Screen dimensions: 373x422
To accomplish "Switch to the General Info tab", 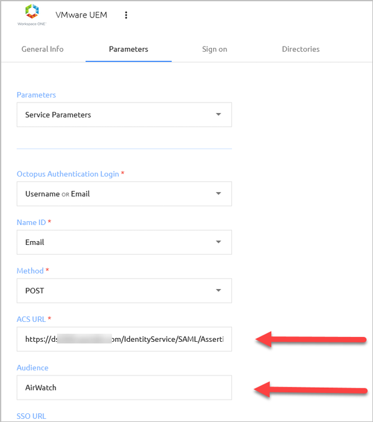I will tap(42, 49).
